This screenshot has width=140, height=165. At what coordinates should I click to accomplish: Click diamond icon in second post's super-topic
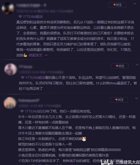coord(23,78)
